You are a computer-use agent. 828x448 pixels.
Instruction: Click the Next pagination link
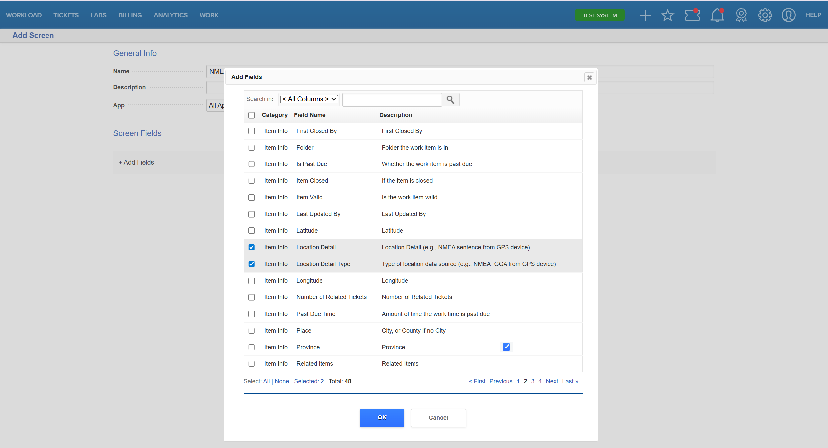[x=552, y=381]
